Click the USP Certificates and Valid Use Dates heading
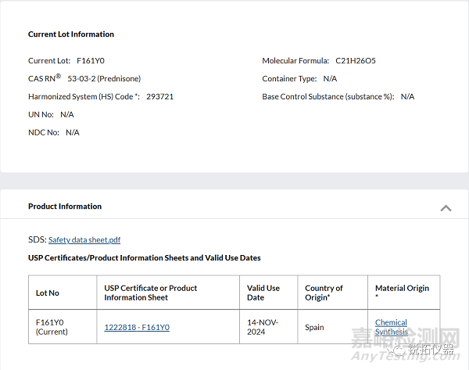The image size is (469, 370). click(145, 258)
